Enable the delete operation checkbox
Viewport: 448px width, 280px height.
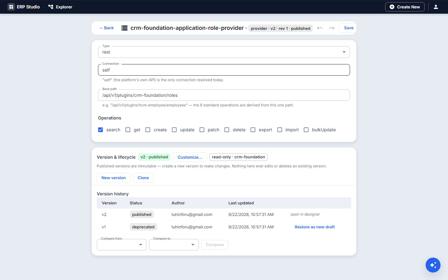pos(227,130)
